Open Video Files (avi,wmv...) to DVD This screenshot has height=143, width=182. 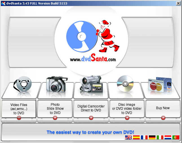point(19,109)
